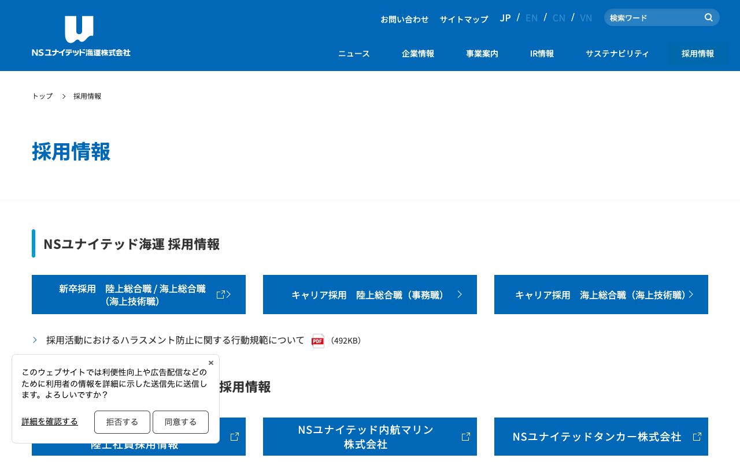Image resolution: width=740 pixels, height=462 pixels.
Task: Open キャリア採用 海上総合職（海上技術職） page
Action: coord(601,295)
